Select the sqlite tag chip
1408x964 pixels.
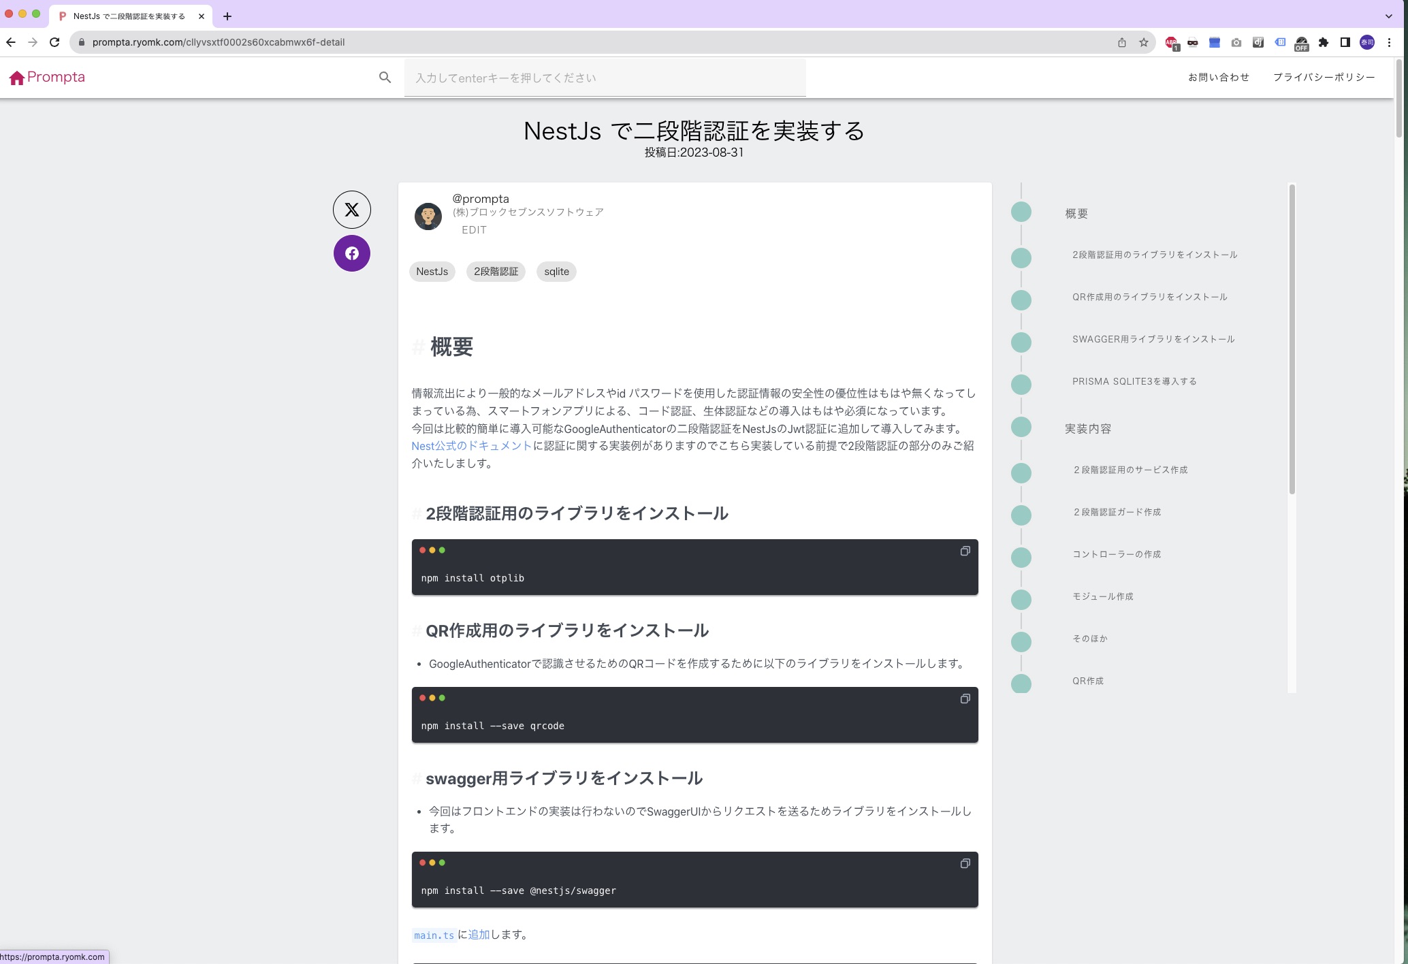(556, 272)
